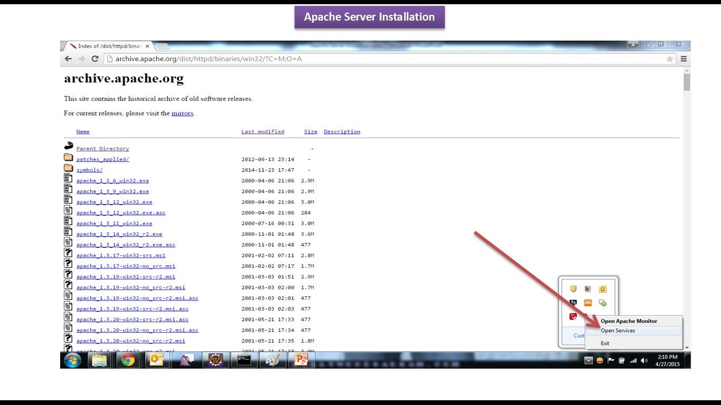Click the binary file icon for apache_1_3_6_win32.exe
Image resolution: width=721 pixels, height=405 pixels.
pyautogui.click(x=68, y=178)
